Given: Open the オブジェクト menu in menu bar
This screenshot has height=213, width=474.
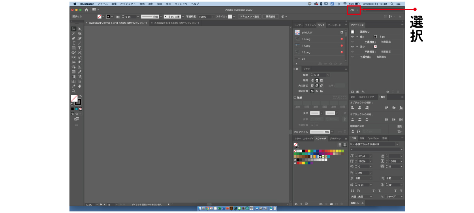Looking at the screenshot, I should [128, 4].
